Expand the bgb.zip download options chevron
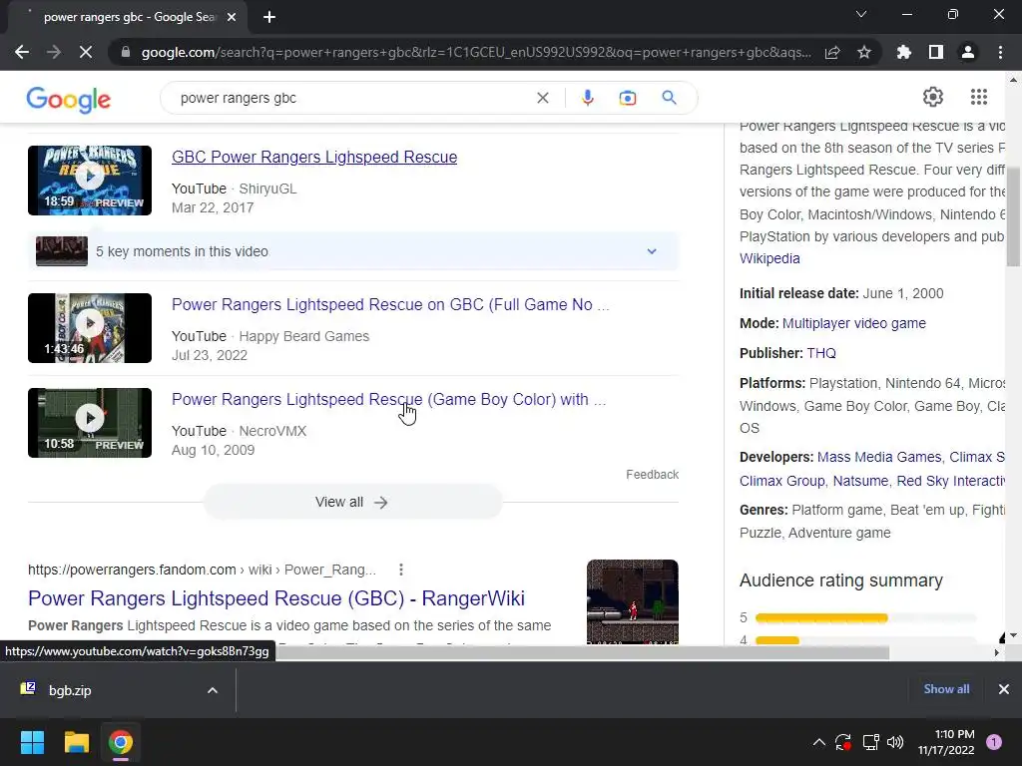 212,690
